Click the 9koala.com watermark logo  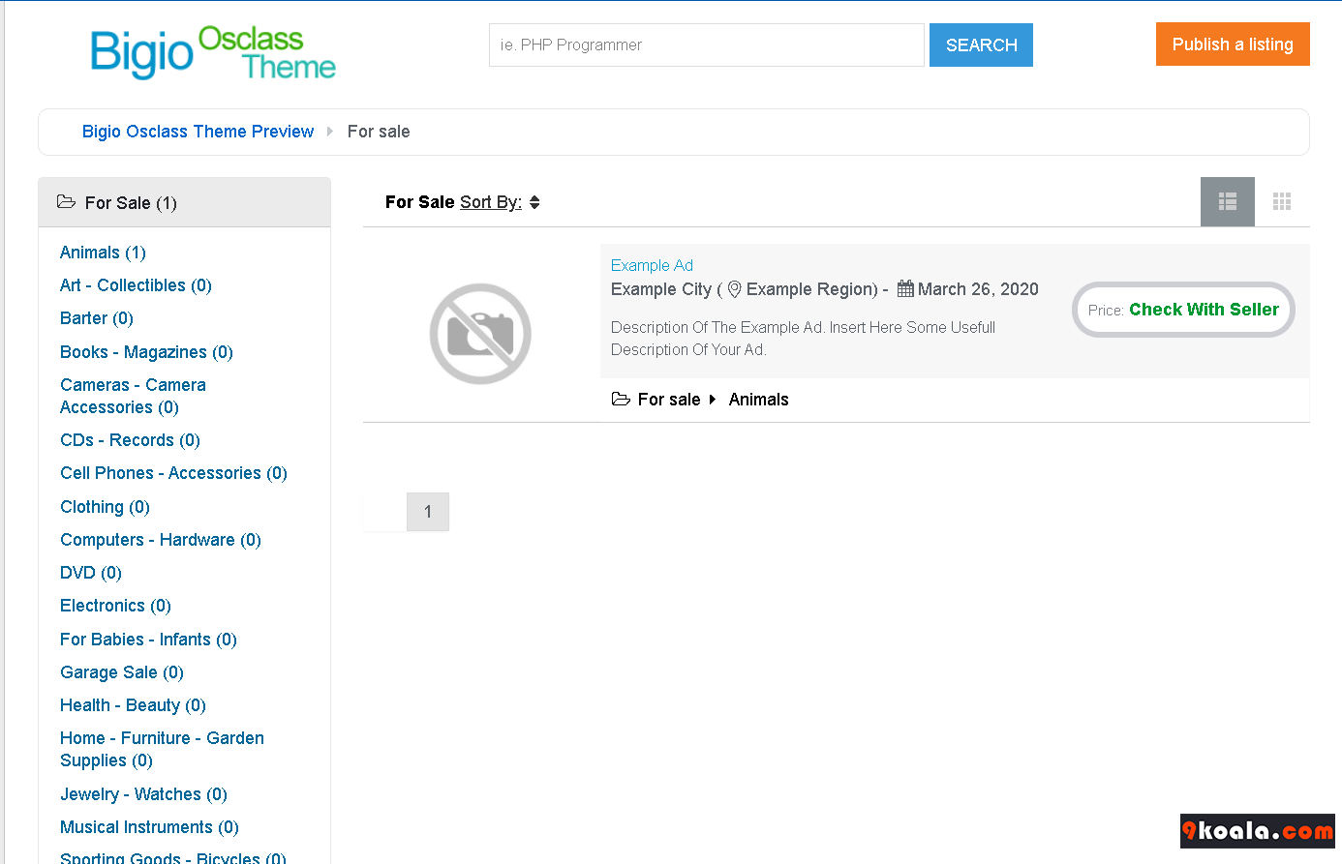pos(1257,831)
